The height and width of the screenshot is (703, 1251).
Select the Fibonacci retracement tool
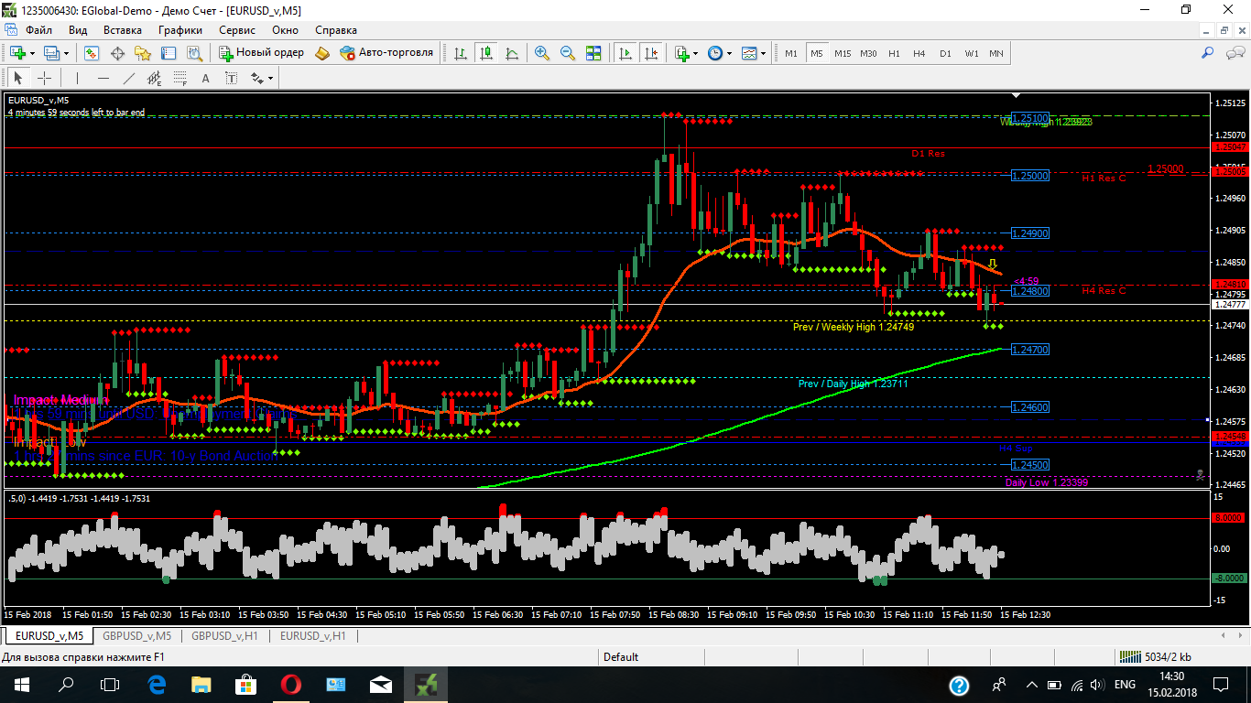click(179, 78)
